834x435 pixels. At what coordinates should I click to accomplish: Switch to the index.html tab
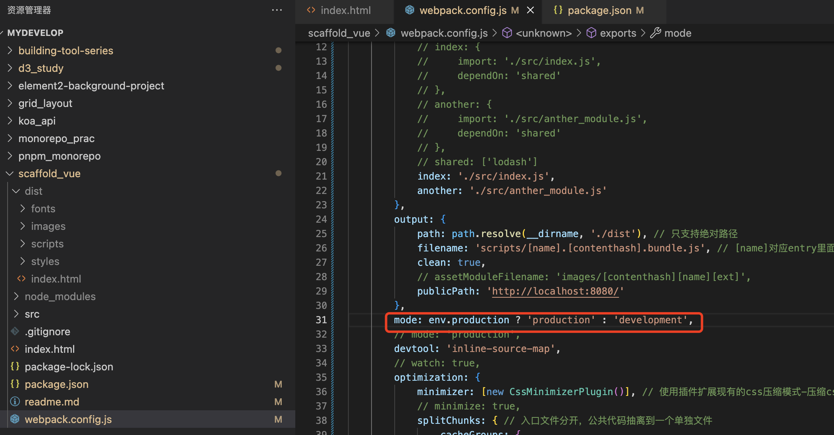346,10
